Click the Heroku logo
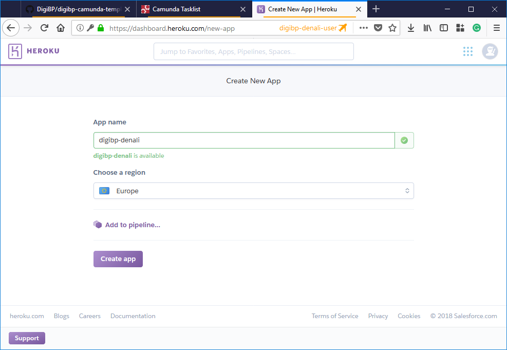This screenshot has height=350, width=507. coord(15,51)
